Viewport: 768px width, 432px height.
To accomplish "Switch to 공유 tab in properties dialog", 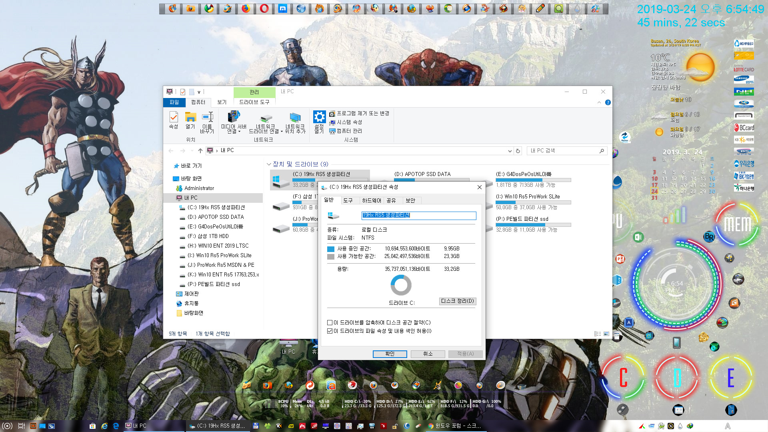I will 391,201.
